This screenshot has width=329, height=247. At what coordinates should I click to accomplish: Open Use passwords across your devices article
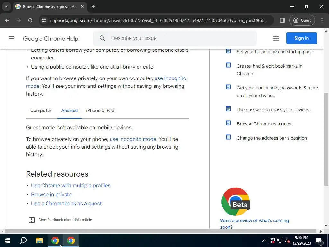[273, 110]
